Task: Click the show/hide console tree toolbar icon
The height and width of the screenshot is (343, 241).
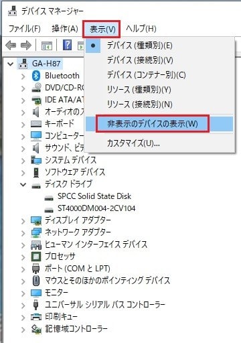Action: pos(47,46)
